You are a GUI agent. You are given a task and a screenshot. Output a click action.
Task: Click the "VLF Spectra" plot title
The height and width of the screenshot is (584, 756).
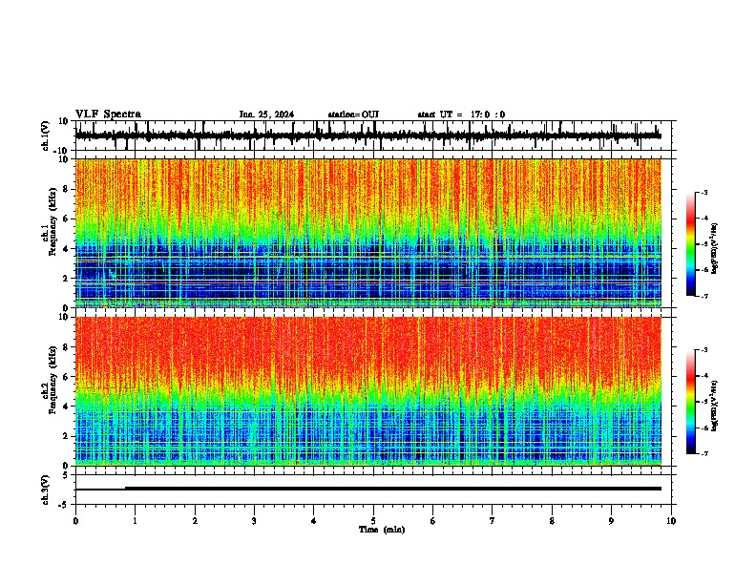(x=108, y=115)
